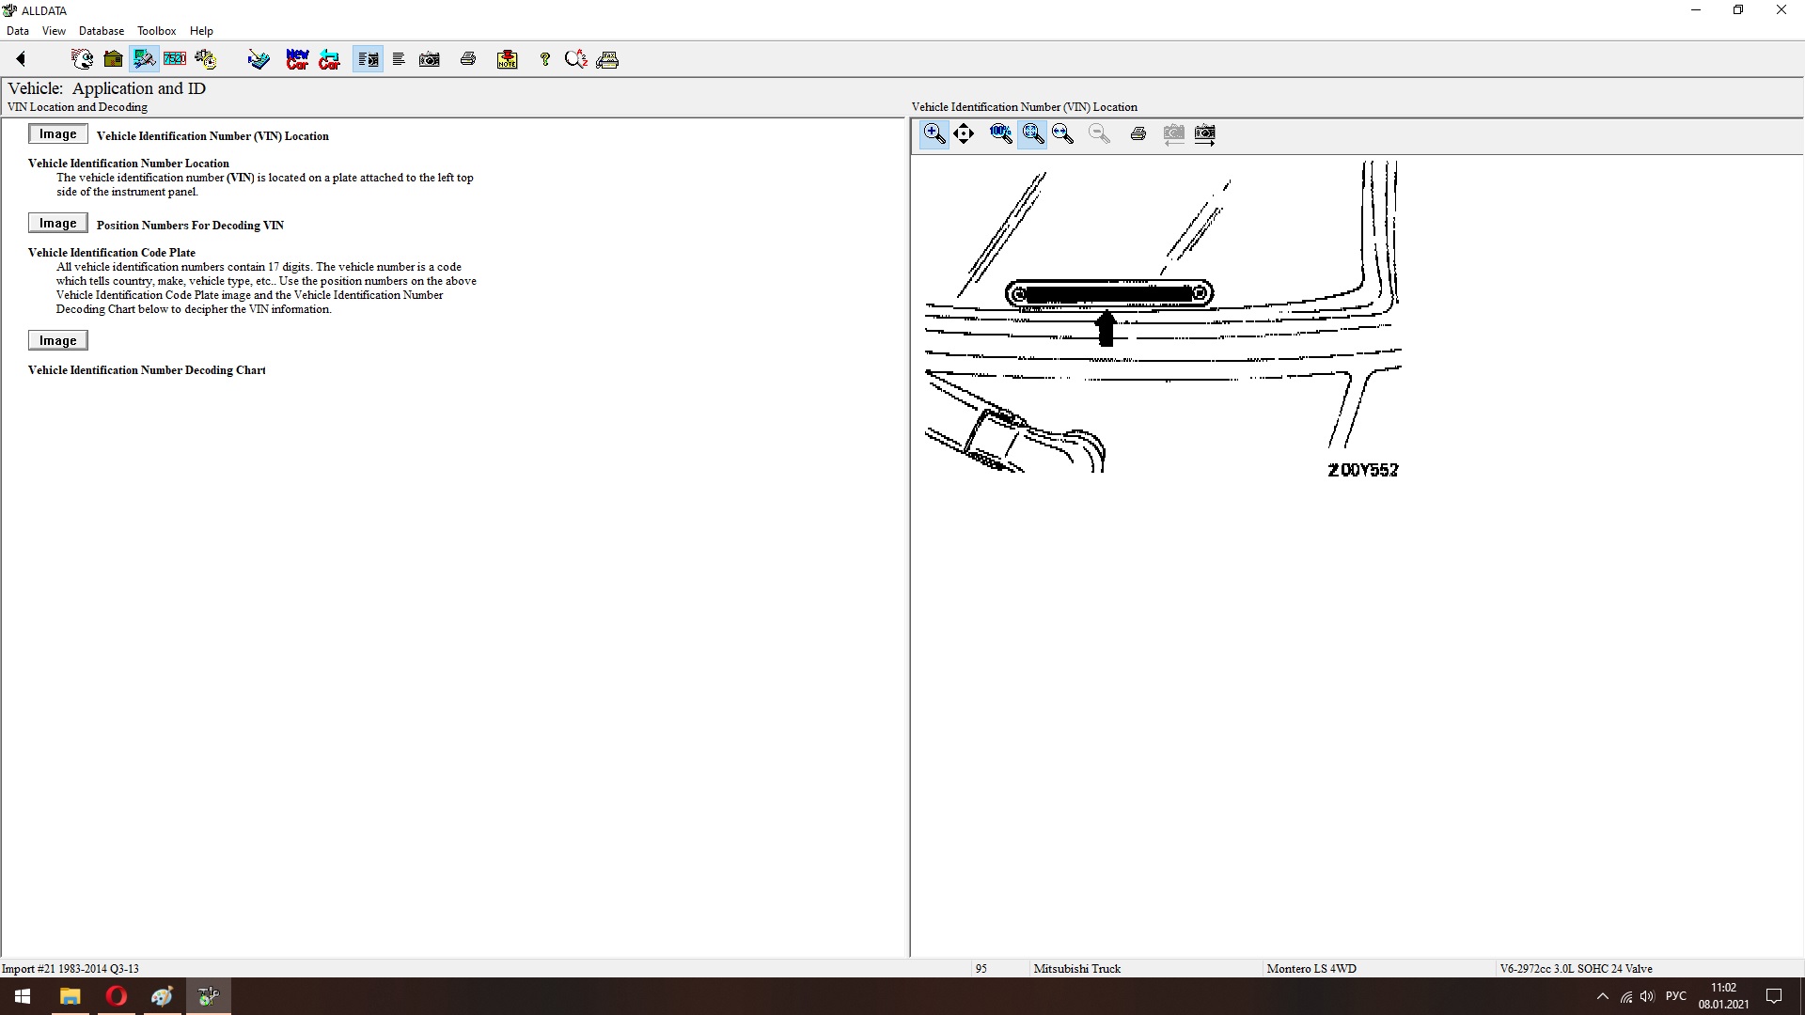
Task: Click the fax machine toolbar icon
Action: click(607, 59)
